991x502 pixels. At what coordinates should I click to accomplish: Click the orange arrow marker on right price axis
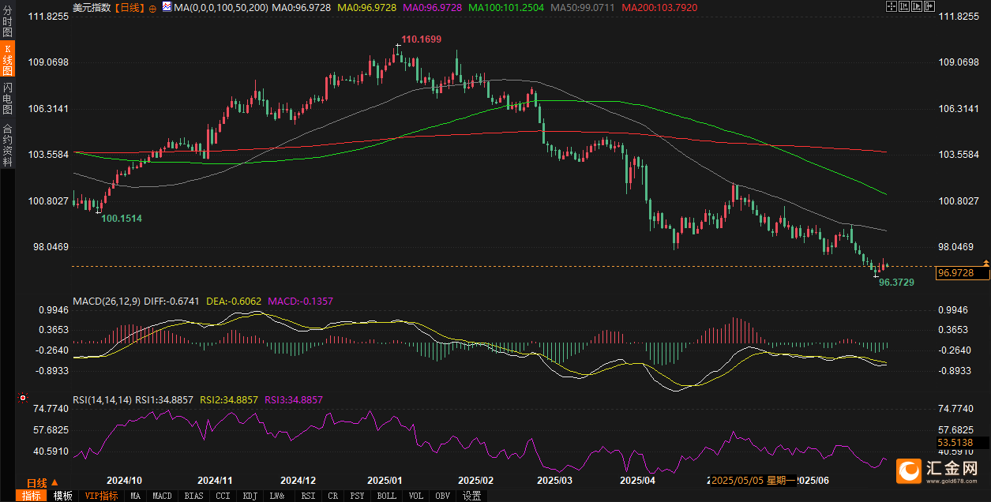(985, 262)
